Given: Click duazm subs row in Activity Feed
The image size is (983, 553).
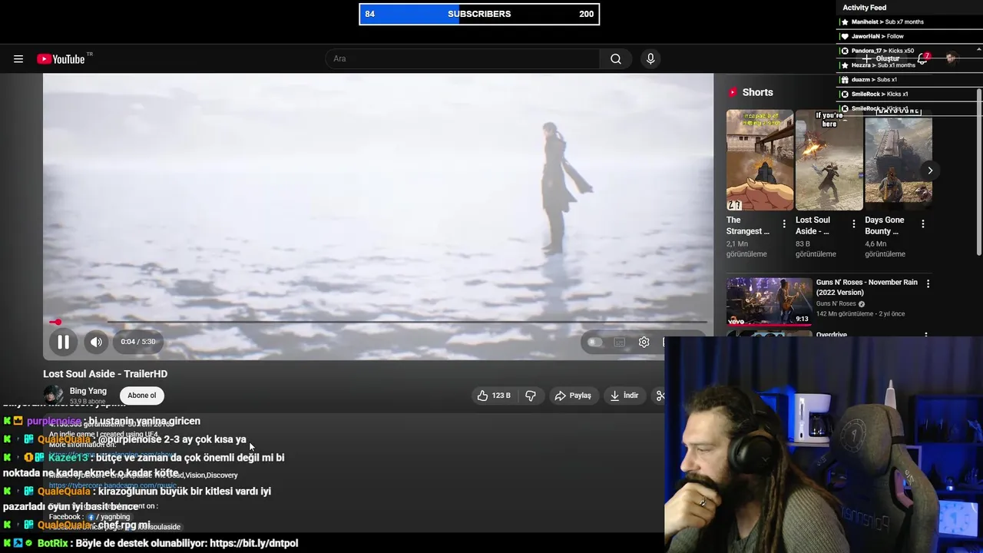Looking at the screenshot, I should coord(909,80).
